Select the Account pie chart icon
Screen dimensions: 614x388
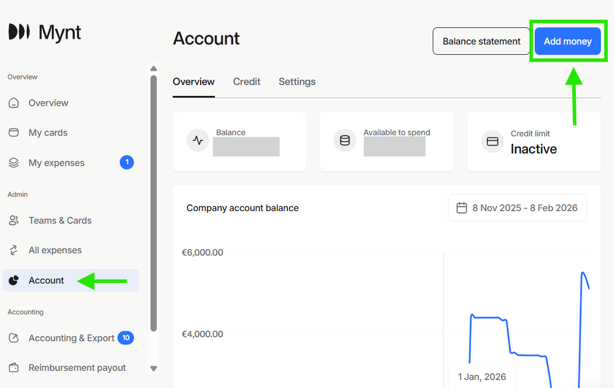[13, 280]
